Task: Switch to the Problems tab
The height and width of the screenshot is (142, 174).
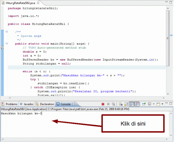Action: (9, 104)
